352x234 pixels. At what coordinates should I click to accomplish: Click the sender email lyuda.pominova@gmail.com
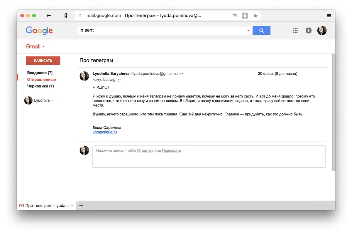pyautogui.click(x=157, y=74)
